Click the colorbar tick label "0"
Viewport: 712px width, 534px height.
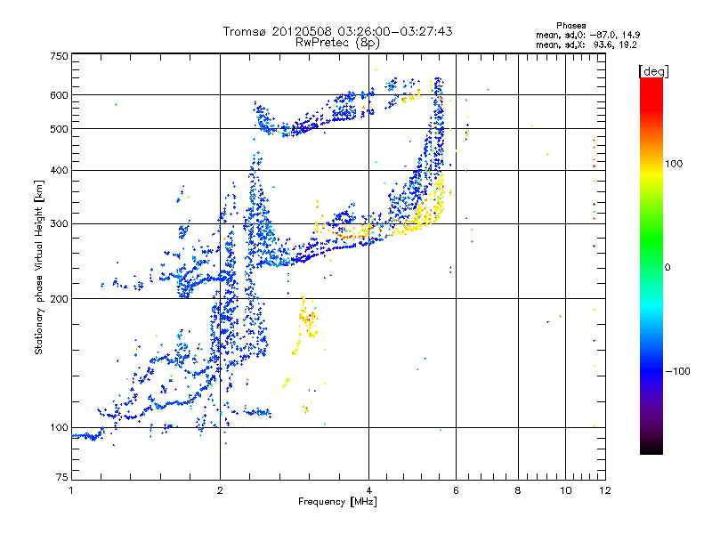(667, 268)
